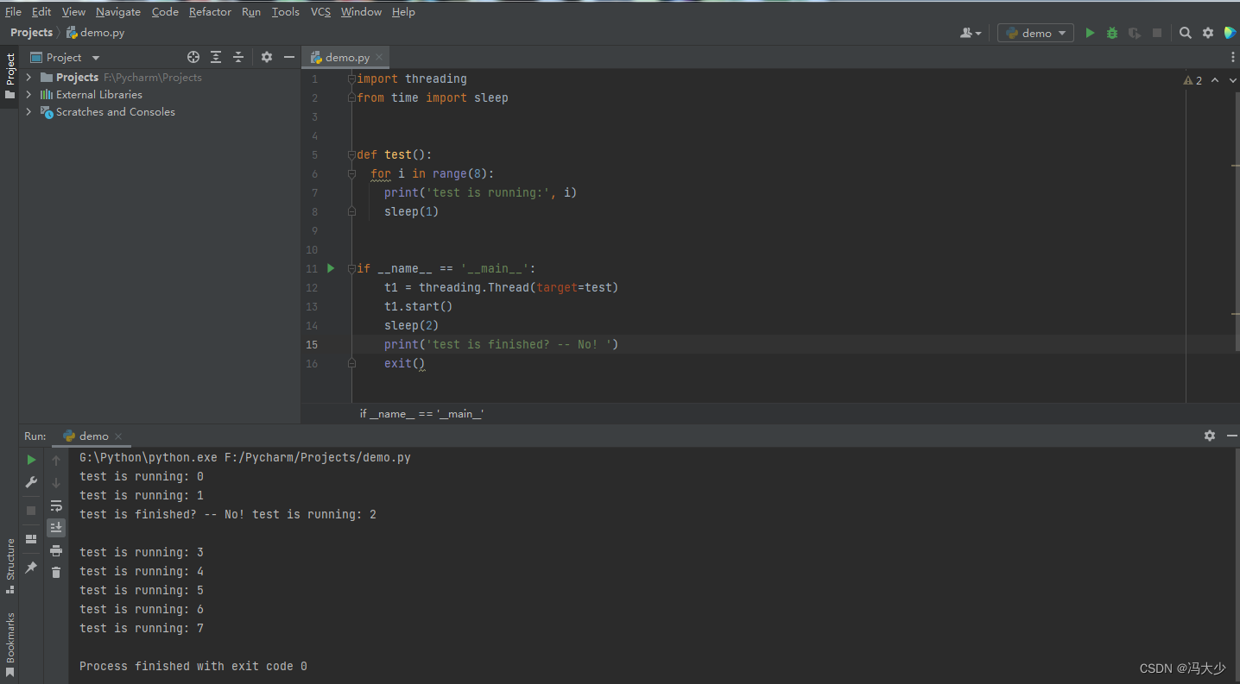
Task: Click the code line print('test is finished? -- No! ')
Action: [502, 344]
